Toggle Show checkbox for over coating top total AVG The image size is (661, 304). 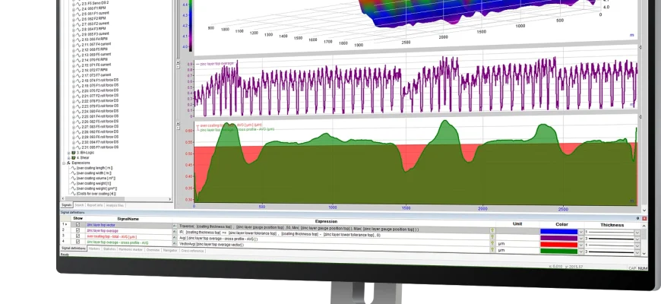click(x=77, y=236)
